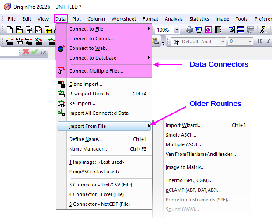Open the Statistics menu

[x=199, y=19]
